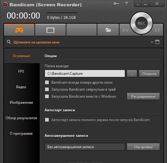Take a screenshot with the camera icon
167x163 pixels.
point(125,30)
